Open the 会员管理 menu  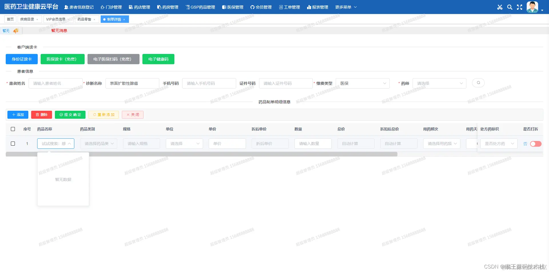point(261,7)
